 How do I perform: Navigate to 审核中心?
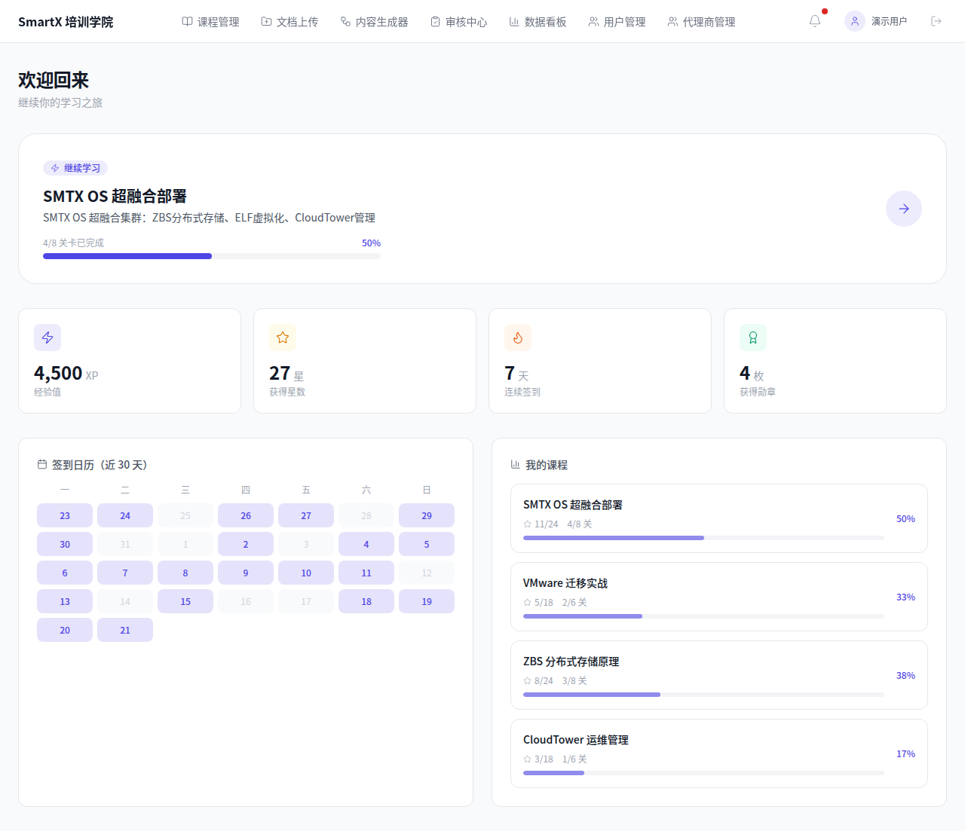[458, 22]
